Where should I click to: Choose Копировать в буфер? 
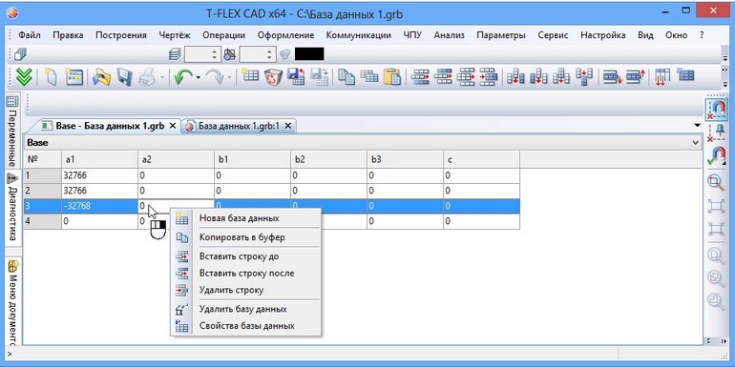[x=245, y=237]
